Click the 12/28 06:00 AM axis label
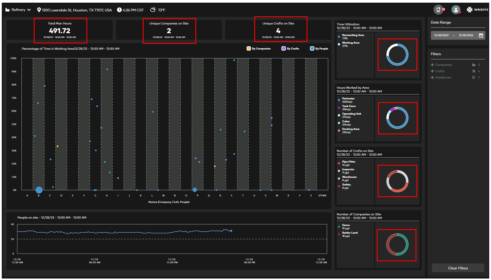 (94, 261)
